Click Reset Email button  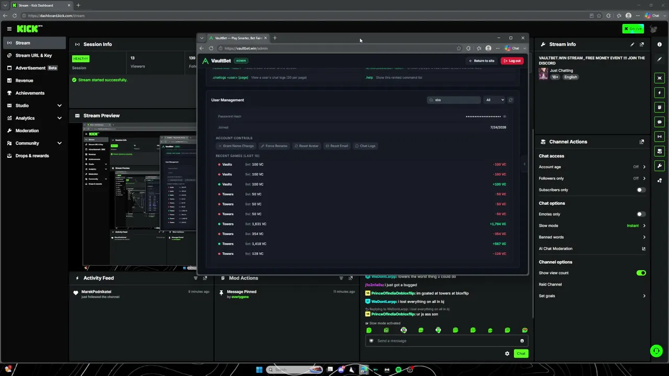click(337, 146)
